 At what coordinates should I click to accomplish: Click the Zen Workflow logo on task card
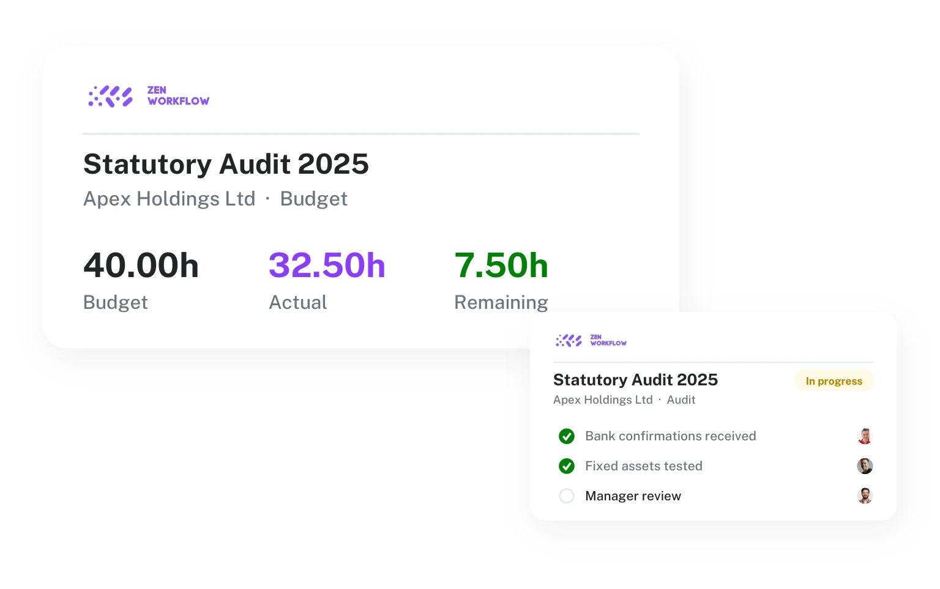point(591,340)
